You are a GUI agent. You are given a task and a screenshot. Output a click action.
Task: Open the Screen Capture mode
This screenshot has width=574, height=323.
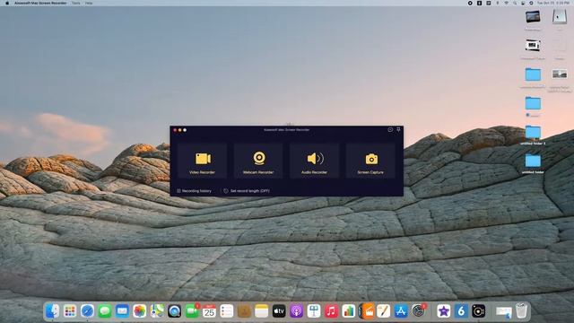click(x=370, y=161)
